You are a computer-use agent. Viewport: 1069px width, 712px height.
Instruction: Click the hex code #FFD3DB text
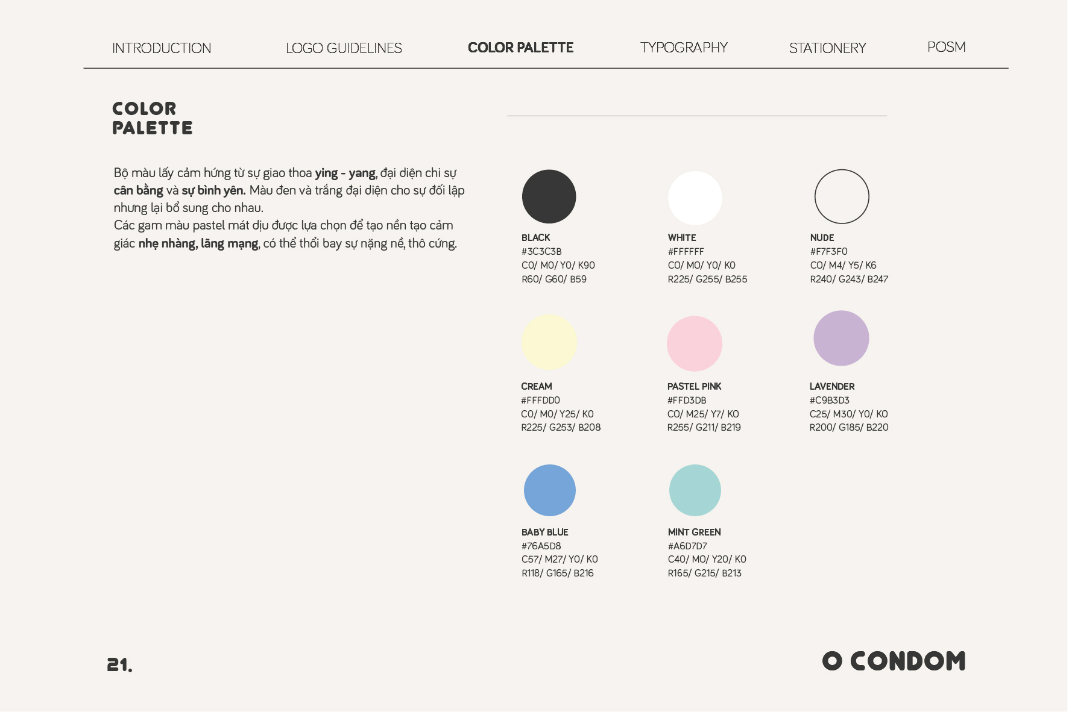687,400
